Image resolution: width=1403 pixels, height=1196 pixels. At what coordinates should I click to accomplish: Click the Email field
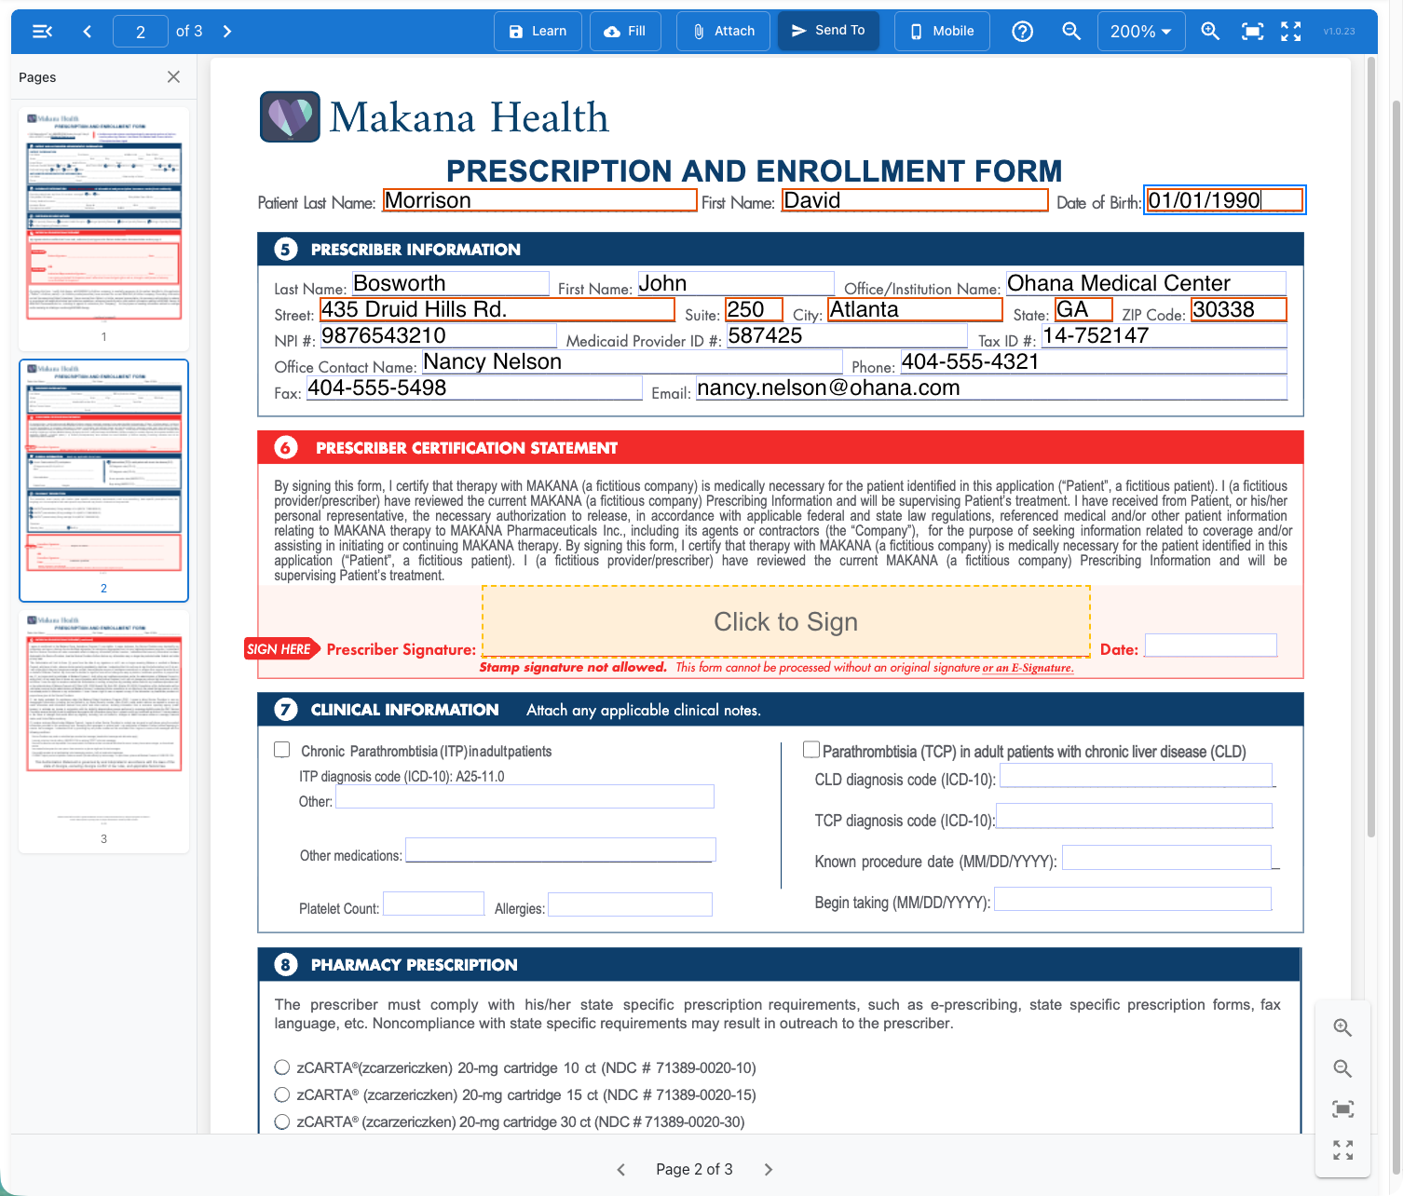click(x=991, y=387)
